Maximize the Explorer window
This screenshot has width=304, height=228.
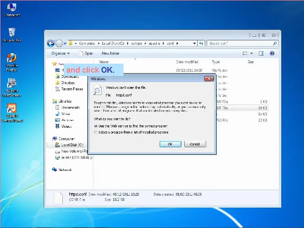pos(264,35)
